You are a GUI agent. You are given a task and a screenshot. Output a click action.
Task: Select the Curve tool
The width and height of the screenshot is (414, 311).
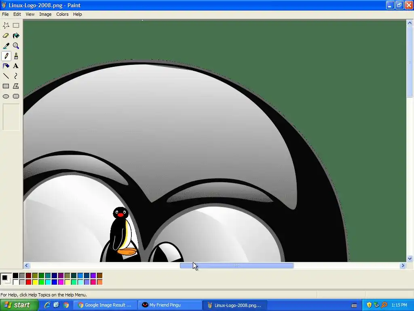pos(16,76)
